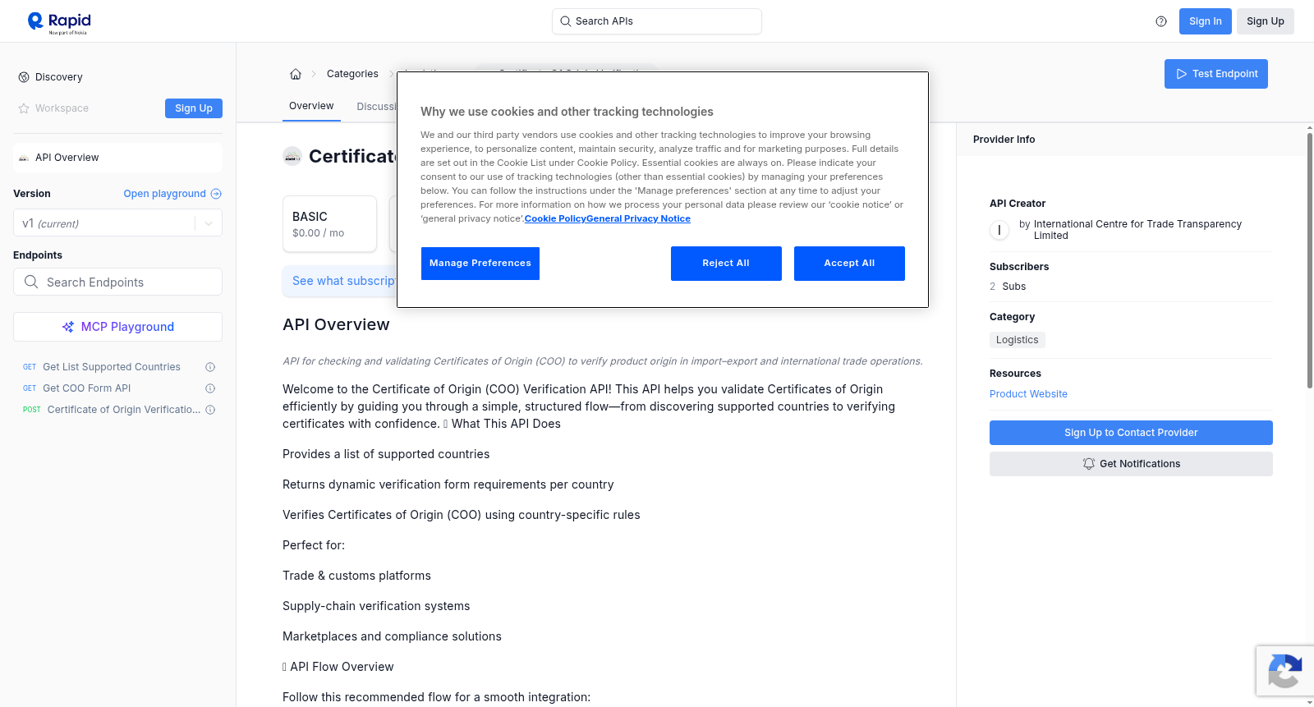The height and width of the screenshot is (707, 1314).
Task: Open the help question mark icon
Action: click(1161, 21)
